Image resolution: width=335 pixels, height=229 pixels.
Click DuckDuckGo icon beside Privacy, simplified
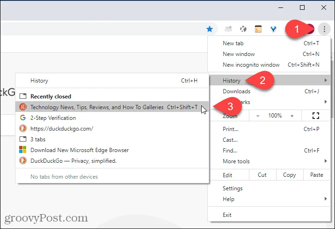(x=23, y=160)
